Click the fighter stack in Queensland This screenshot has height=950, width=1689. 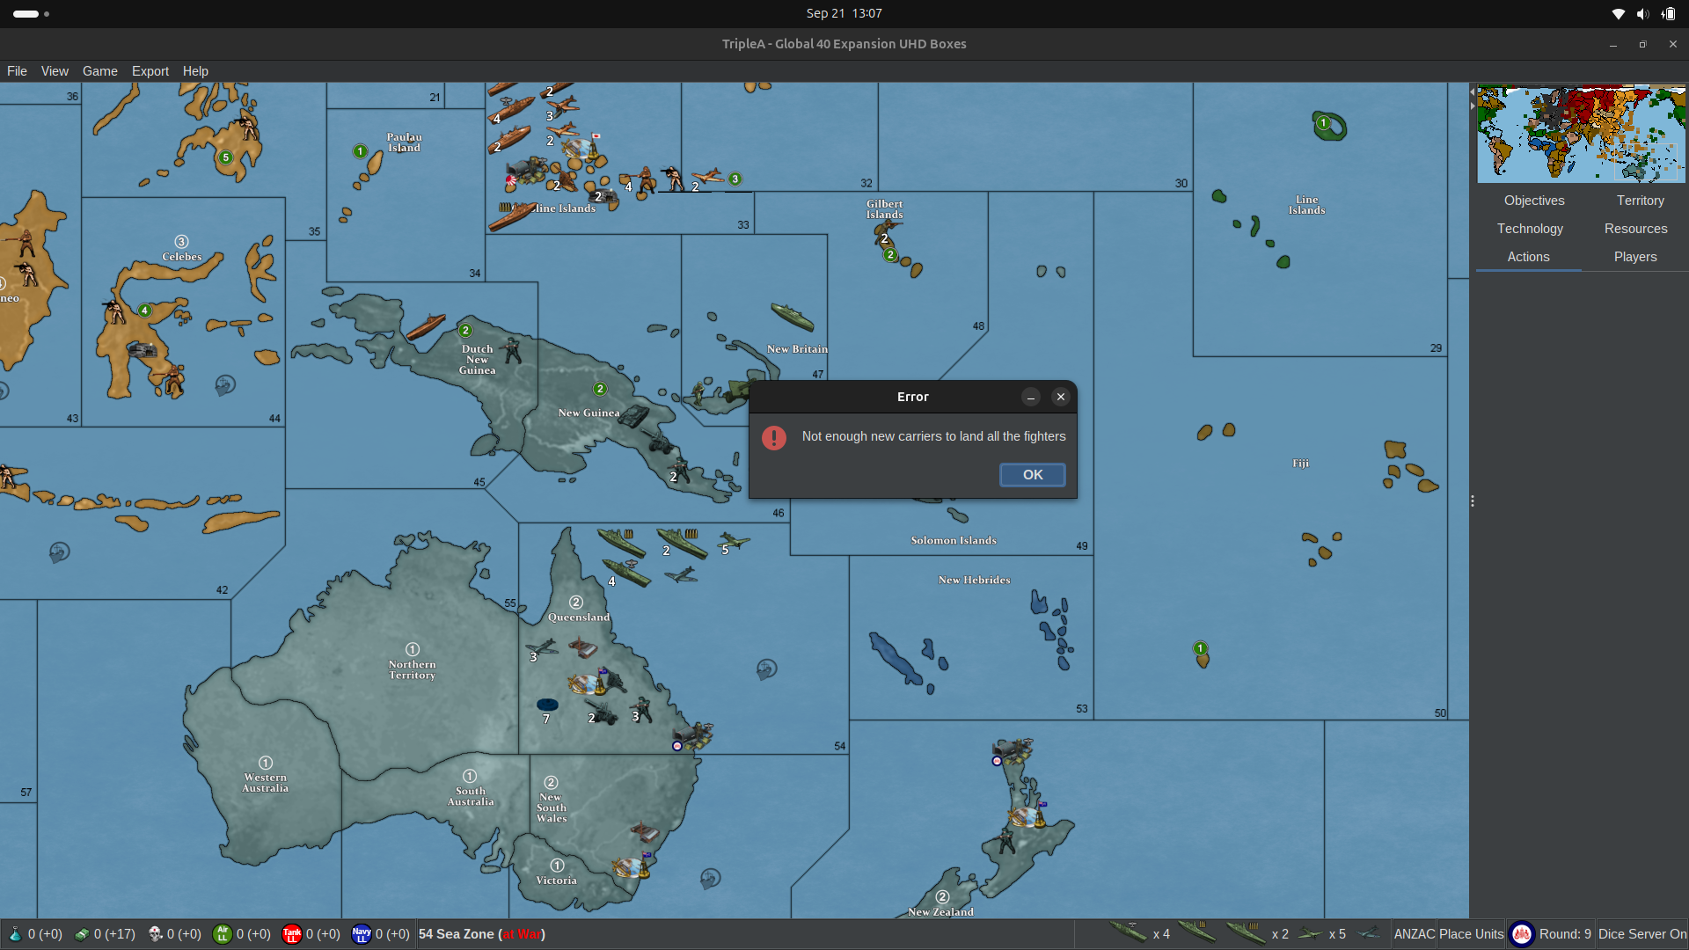[541, 649]
